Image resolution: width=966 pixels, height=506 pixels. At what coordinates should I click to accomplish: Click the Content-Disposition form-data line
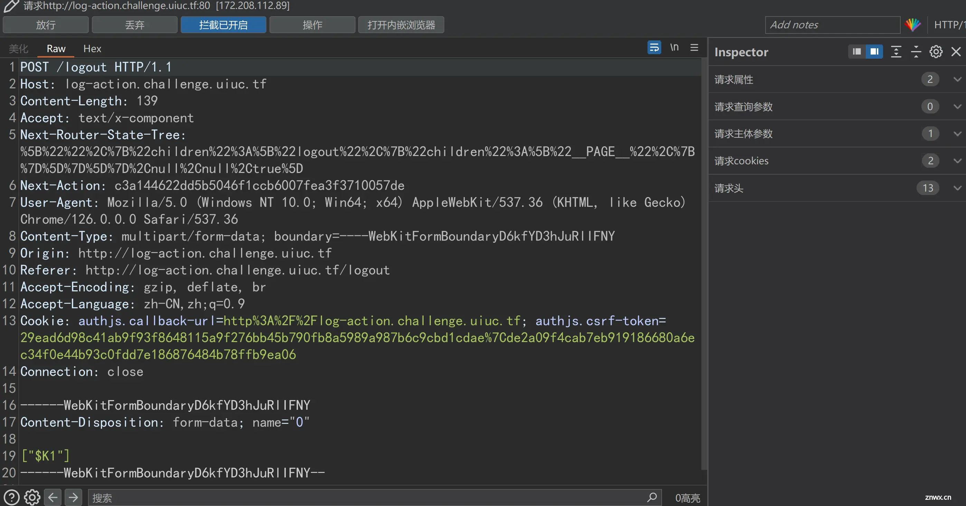click(165, 422)
